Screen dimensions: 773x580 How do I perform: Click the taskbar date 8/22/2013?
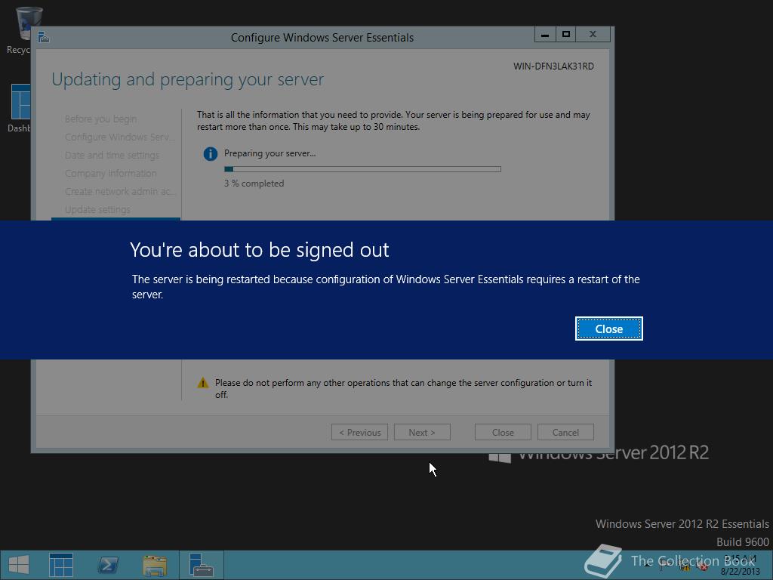[x=740, y=572]
